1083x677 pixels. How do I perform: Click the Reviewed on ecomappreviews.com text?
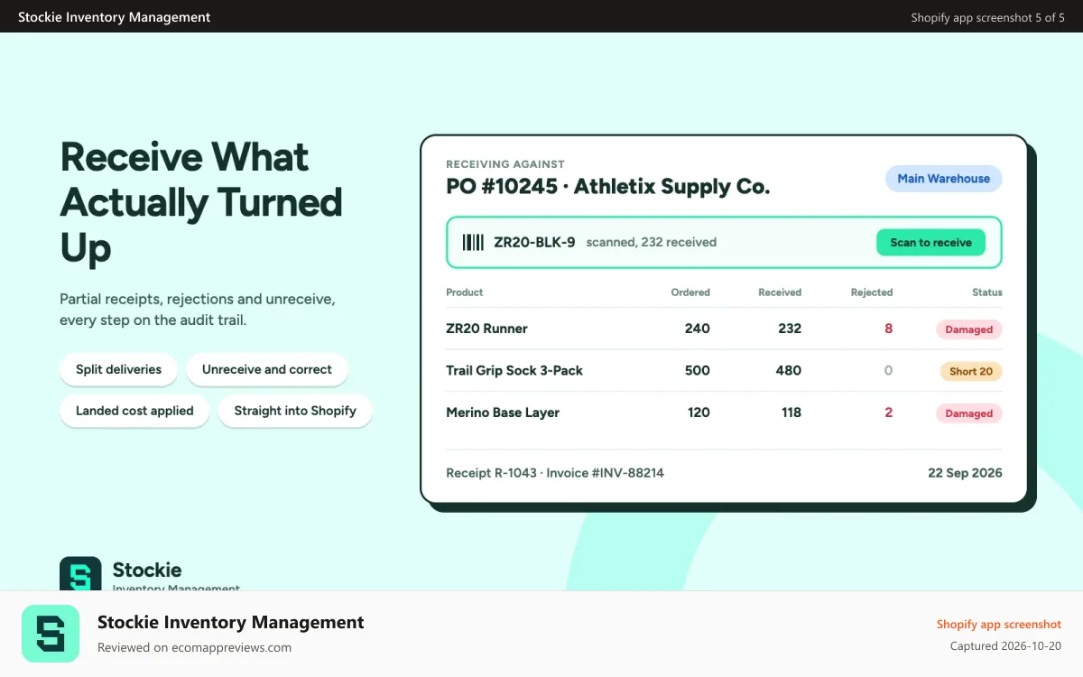tap(194, 647)
